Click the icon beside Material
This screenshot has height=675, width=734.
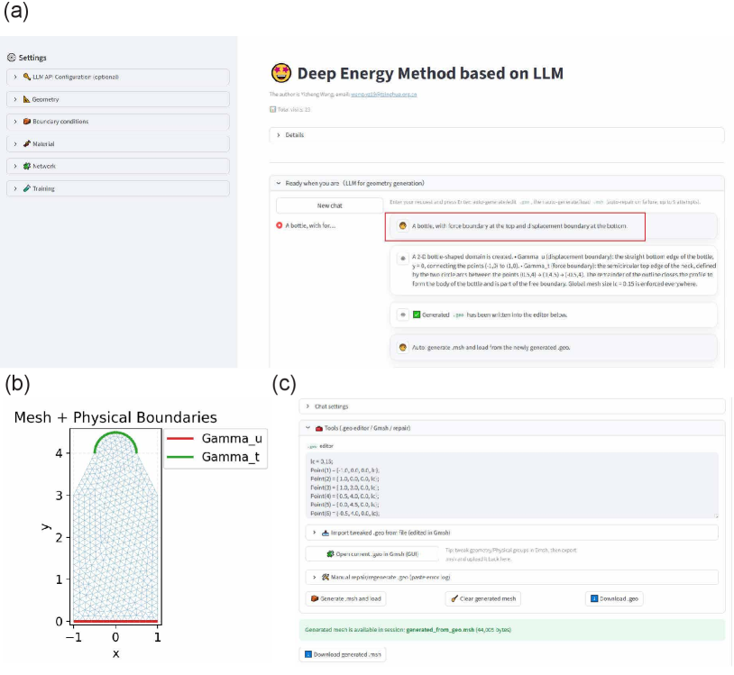coord(27,143)
